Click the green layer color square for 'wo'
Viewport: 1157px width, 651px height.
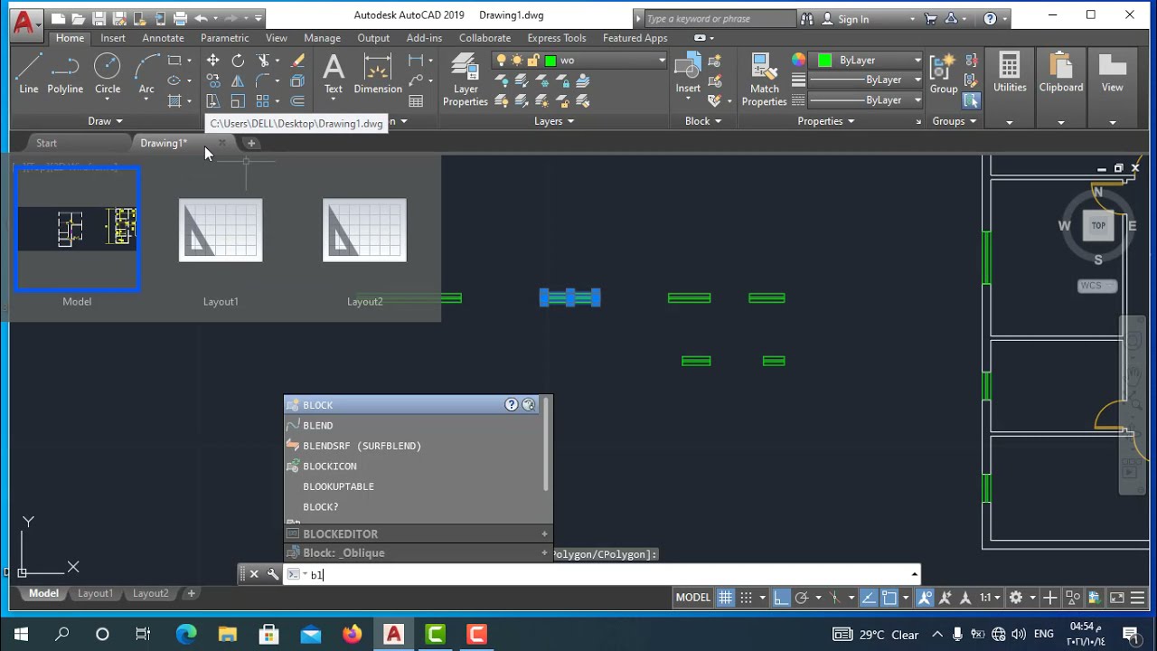(x=550, y=61)
